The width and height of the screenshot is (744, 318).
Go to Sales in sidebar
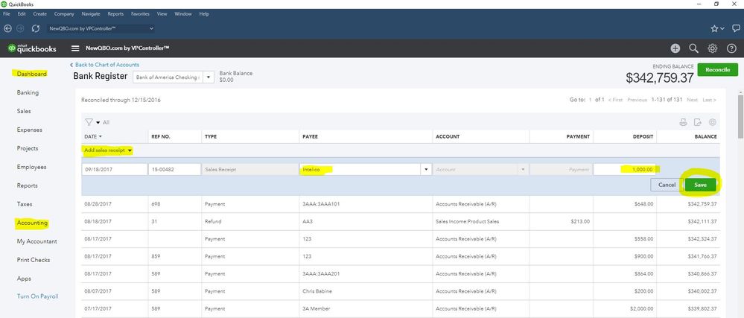tap(24, 111)
